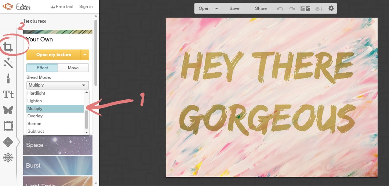Image resolution: width=389 pixels, height=186 pixels.
Task: Select Hardlight blend mode
Action: pyautogui.click(x=55, y=93)
